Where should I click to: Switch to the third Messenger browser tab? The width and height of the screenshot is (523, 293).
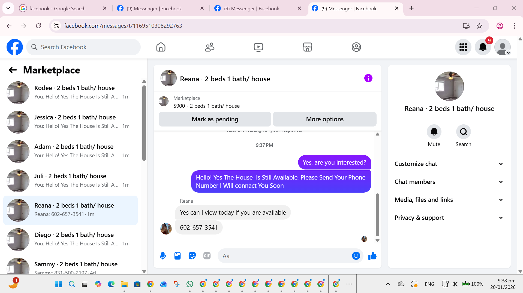click(258, 8)
